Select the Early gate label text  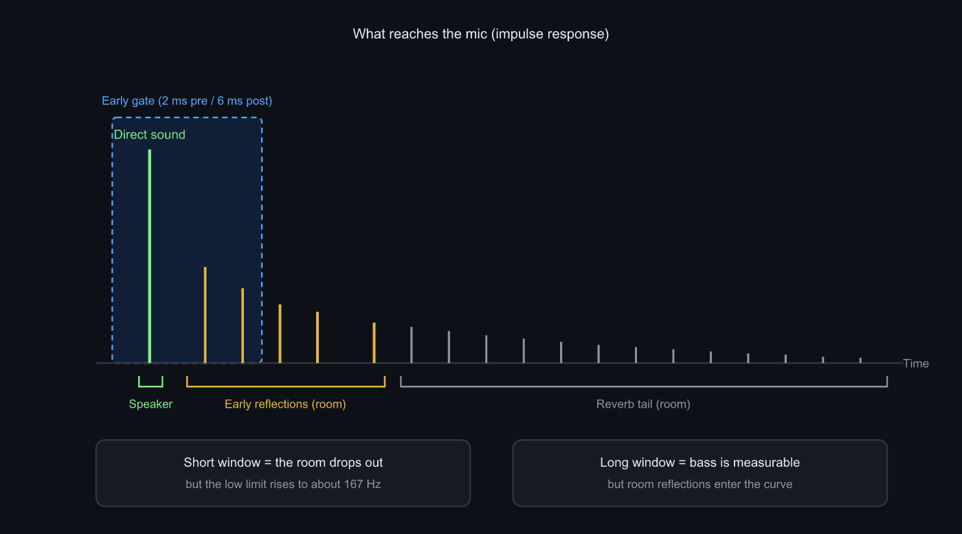pyautogui.click(x=187, y=101)
